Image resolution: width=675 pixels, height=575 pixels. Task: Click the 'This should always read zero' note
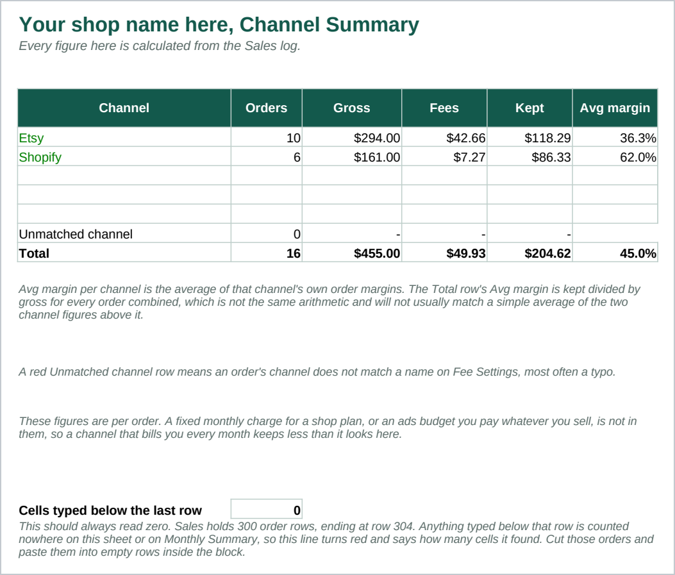tap(336, 539)
